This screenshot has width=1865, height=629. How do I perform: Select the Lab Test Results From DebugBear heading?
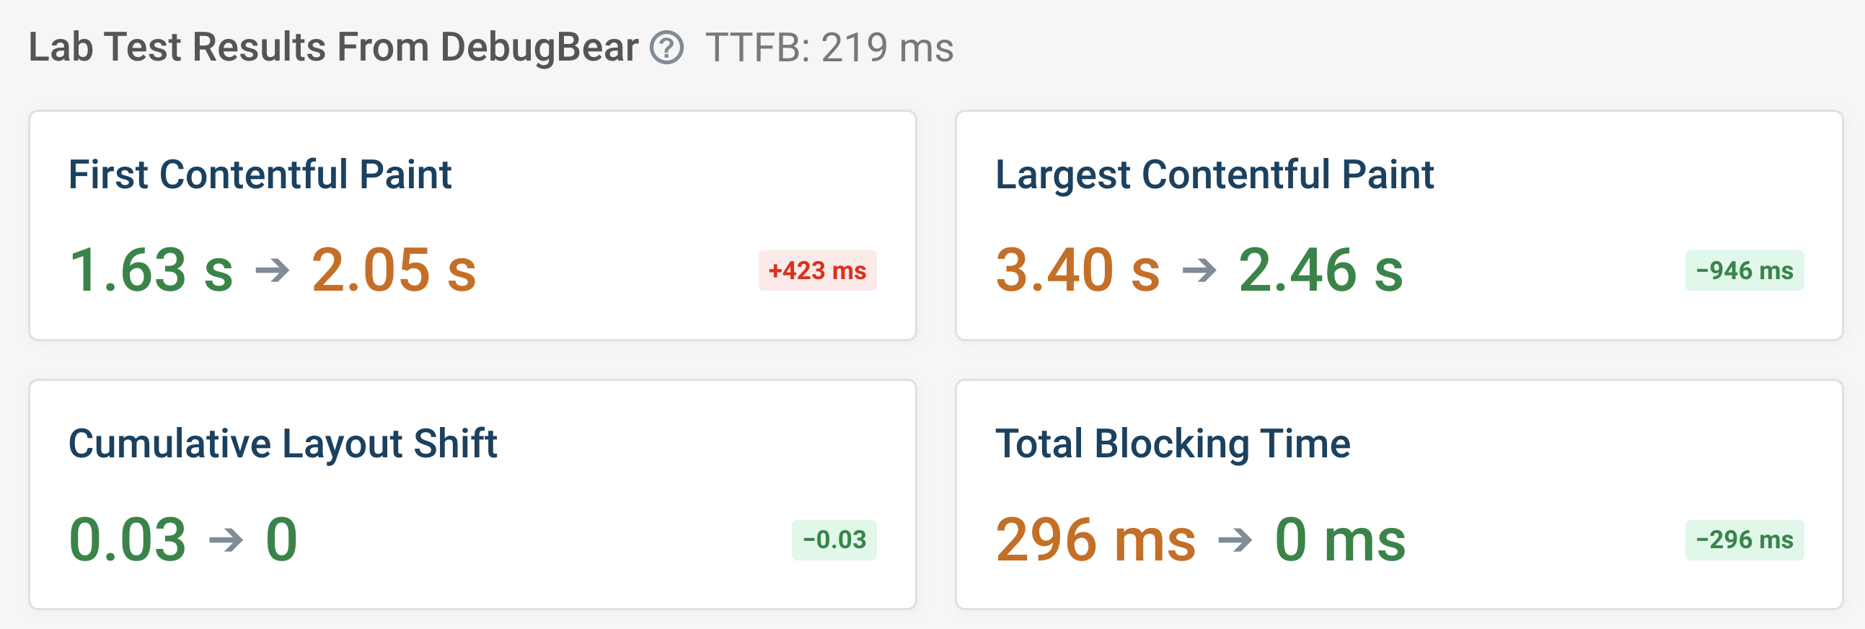coord(333,48)
